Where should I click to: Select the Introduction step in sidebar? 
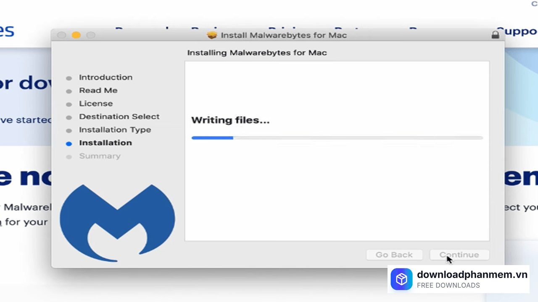[x=105, y=78]
